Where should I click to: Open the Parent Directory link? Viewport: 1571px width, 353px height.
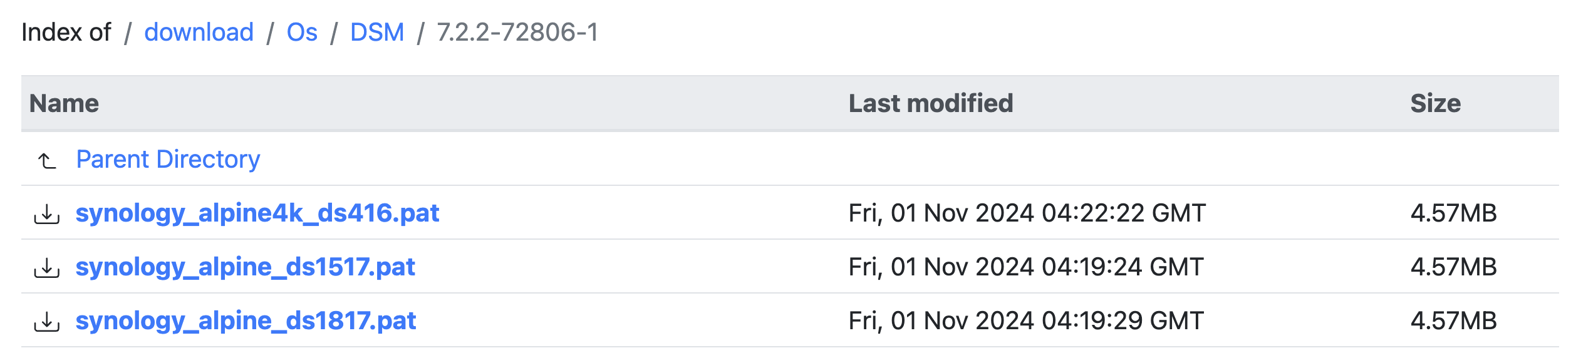pyautogui.click(x=168, y=160)
